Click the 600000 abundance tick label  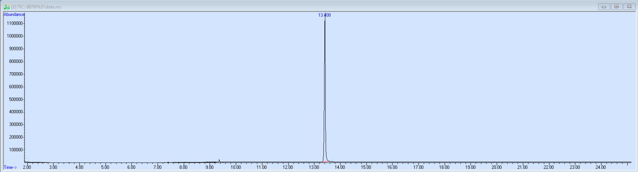click(x=16, y=87)
